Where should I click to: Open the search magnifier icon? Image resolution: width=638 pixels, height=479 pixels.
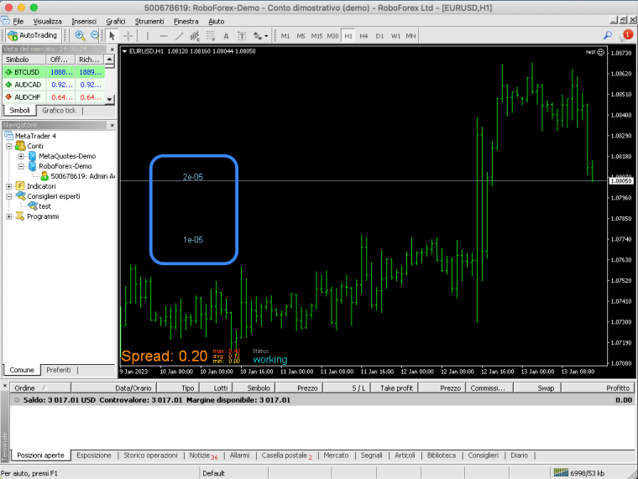pos(608,35)
